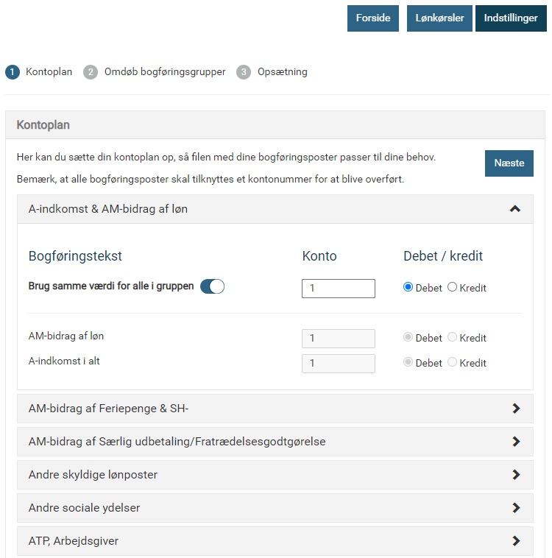The height and width of the screenshot is (558, 552).
Task: Expand Andre skyldige lønposter chevron
Action: pos(516,475)
